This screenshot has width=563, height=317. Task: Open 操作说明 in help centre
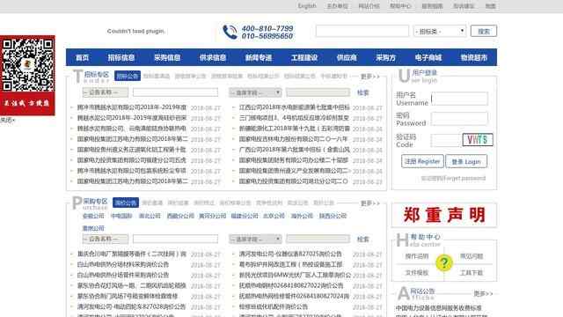click(417, 256)
